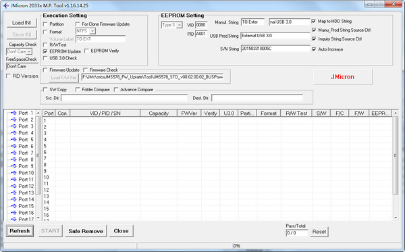This screenshot has width=405, height=252.
Task: Click the USB icon beside Port 1
Action: point(13,113)
